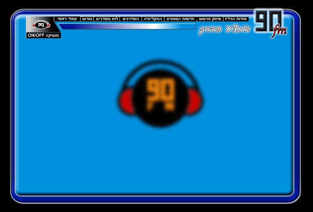
Task: Open חדשות הספורט sports news menu item
Action: [x=180, y=19]
